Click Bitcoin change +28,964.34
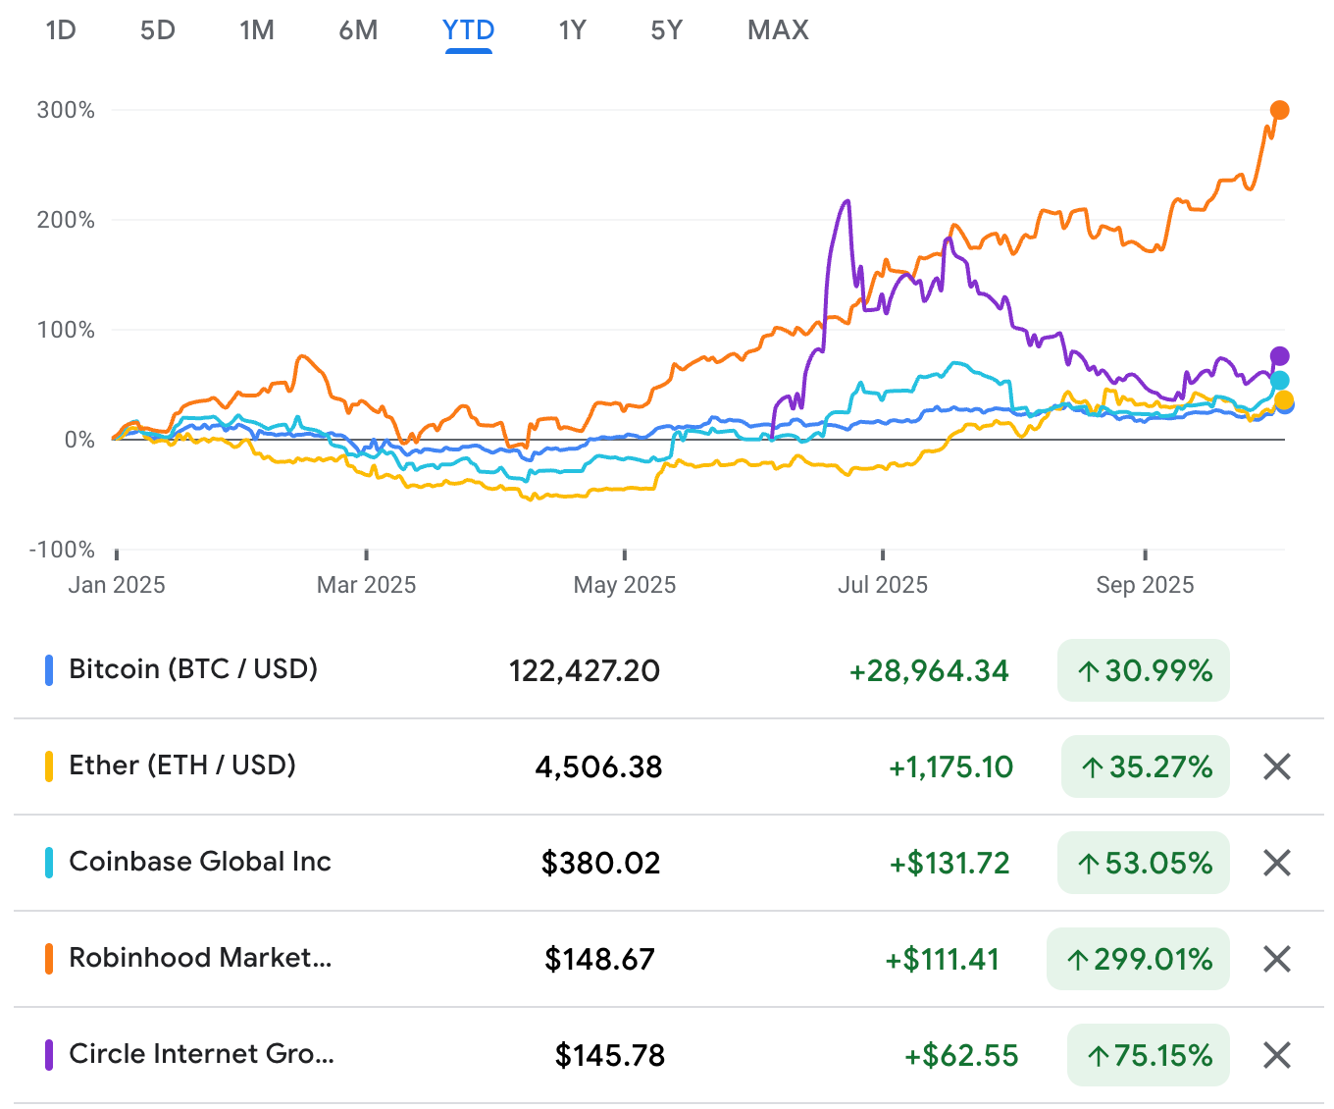1334x1109 pixels. tap(929, 670)
